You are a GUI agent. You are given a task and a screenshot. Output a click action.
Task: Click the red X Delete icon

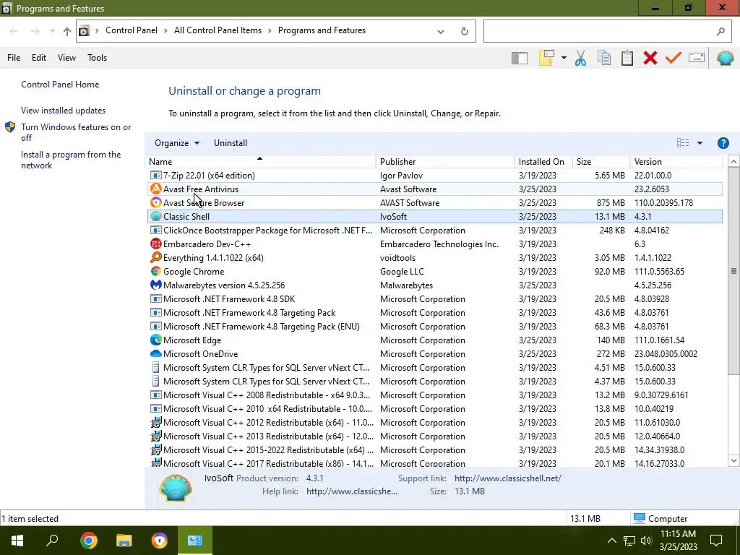[650, 58]
